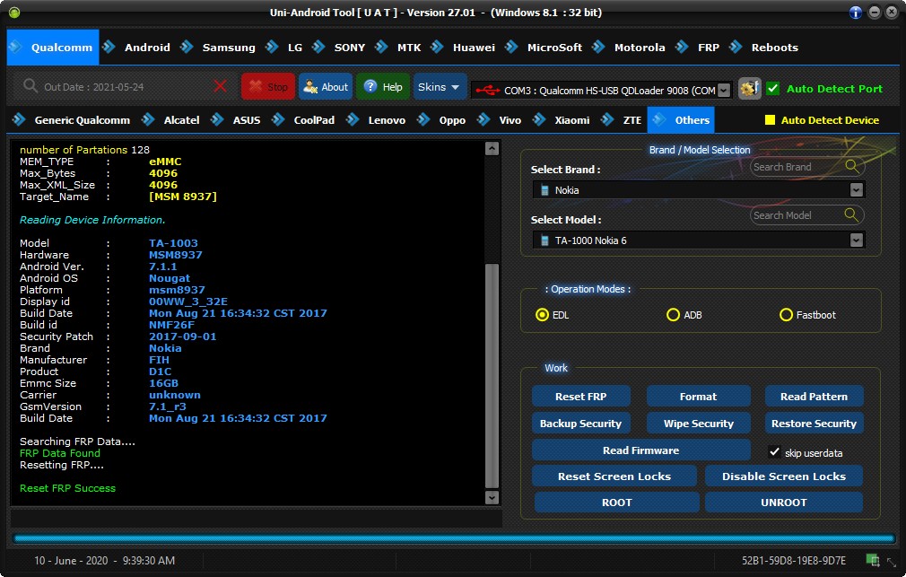The width and height of the screenshot is (906, 577).
Task: Toggle Auto Detect Port checkbox
Action: click(x=772, y=89)
